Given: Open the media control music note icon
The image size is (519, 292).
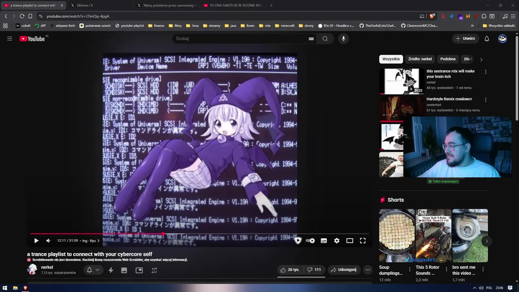Looking at the screenshot, I should [505, 16].
